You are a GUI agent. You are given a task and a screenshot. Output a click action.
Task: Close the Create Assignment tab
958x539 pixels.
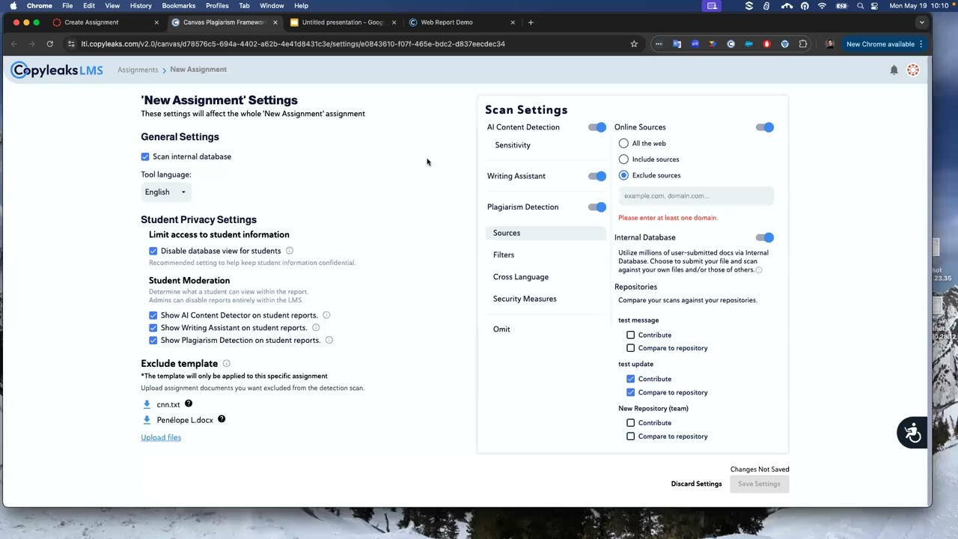[156, 22]
